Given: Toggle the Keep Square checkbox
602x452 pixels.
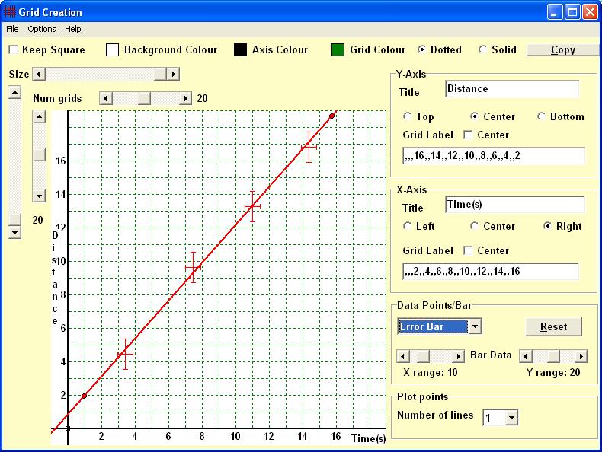Looking at the screenshot, I should tap(13, 49).
